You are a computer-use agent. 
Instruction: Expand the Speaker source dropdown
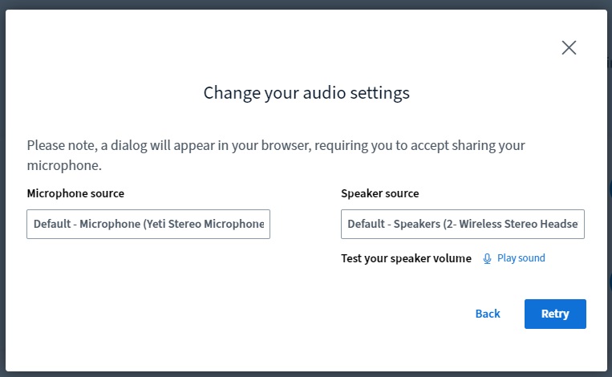(x=462, y=225)
